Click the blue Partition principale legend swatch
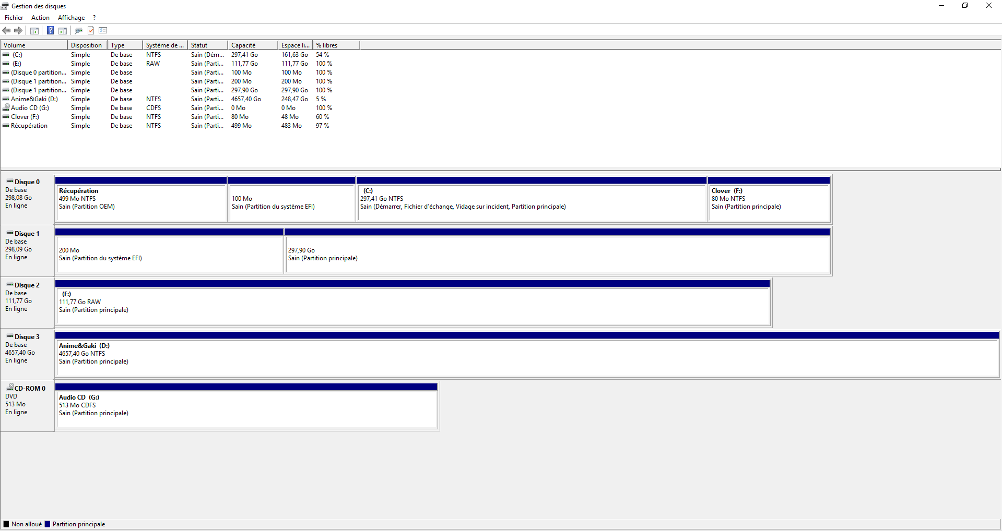 (x=48, y=524)
